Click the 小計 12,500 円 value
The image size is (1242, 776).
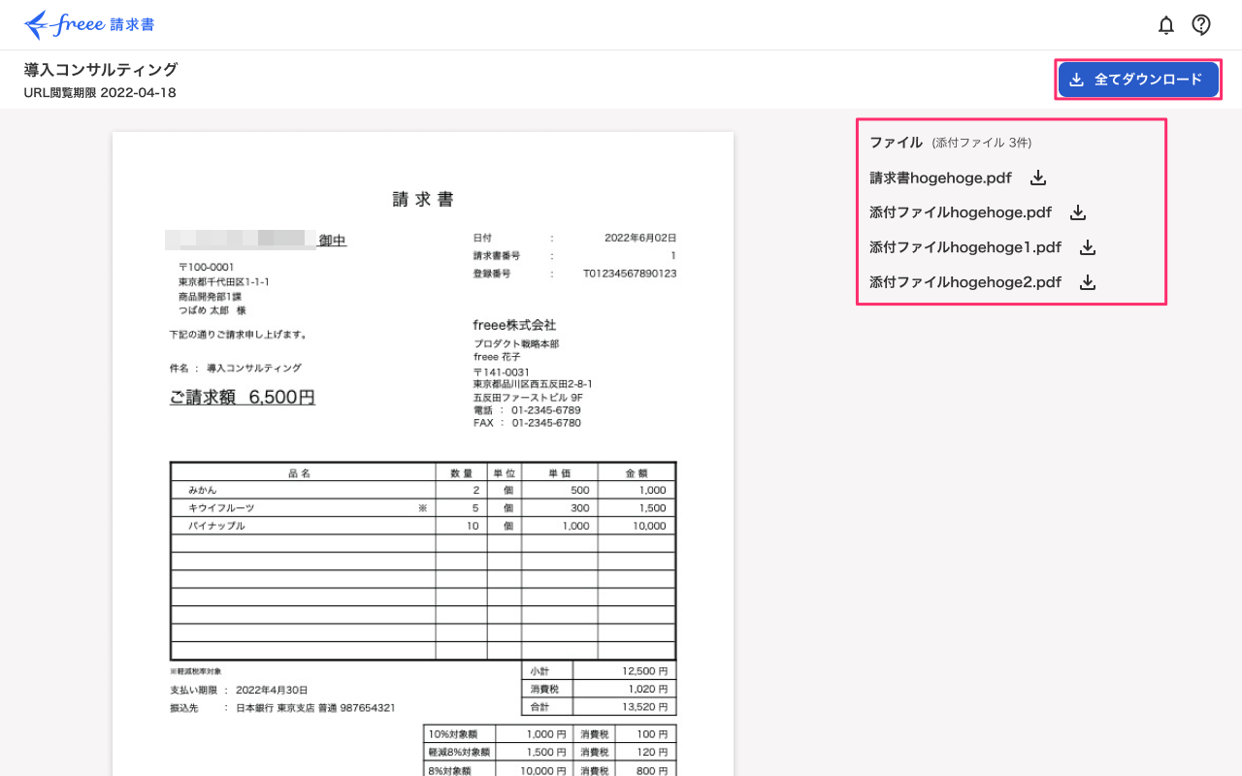coord(645,671)
